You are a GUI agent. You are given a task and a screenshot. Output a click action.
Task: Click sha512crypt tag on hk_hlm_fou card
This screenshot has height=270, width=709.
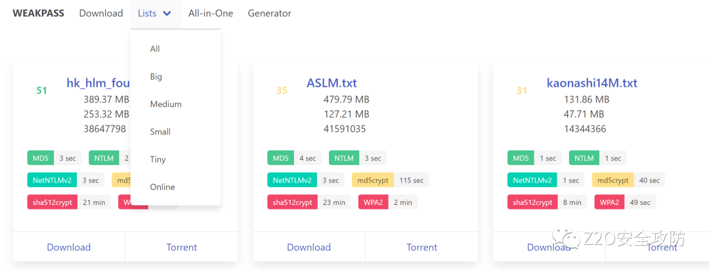(53, 202)
